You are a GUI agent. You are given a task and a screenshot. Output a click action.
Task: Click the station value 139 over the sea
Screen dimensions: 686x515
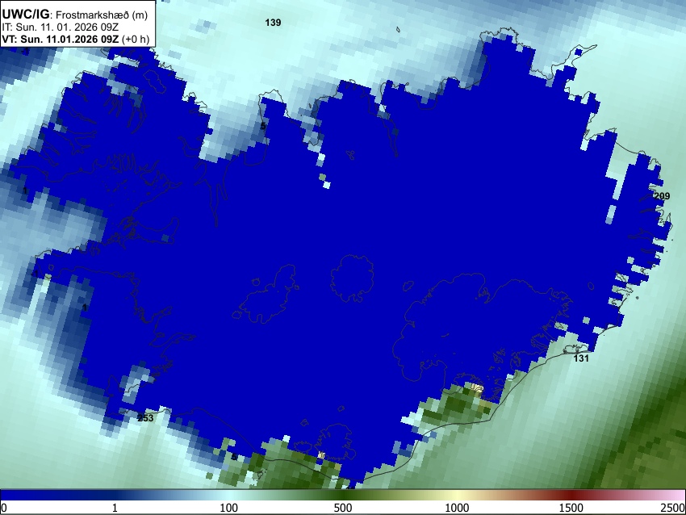coord(273,23)
